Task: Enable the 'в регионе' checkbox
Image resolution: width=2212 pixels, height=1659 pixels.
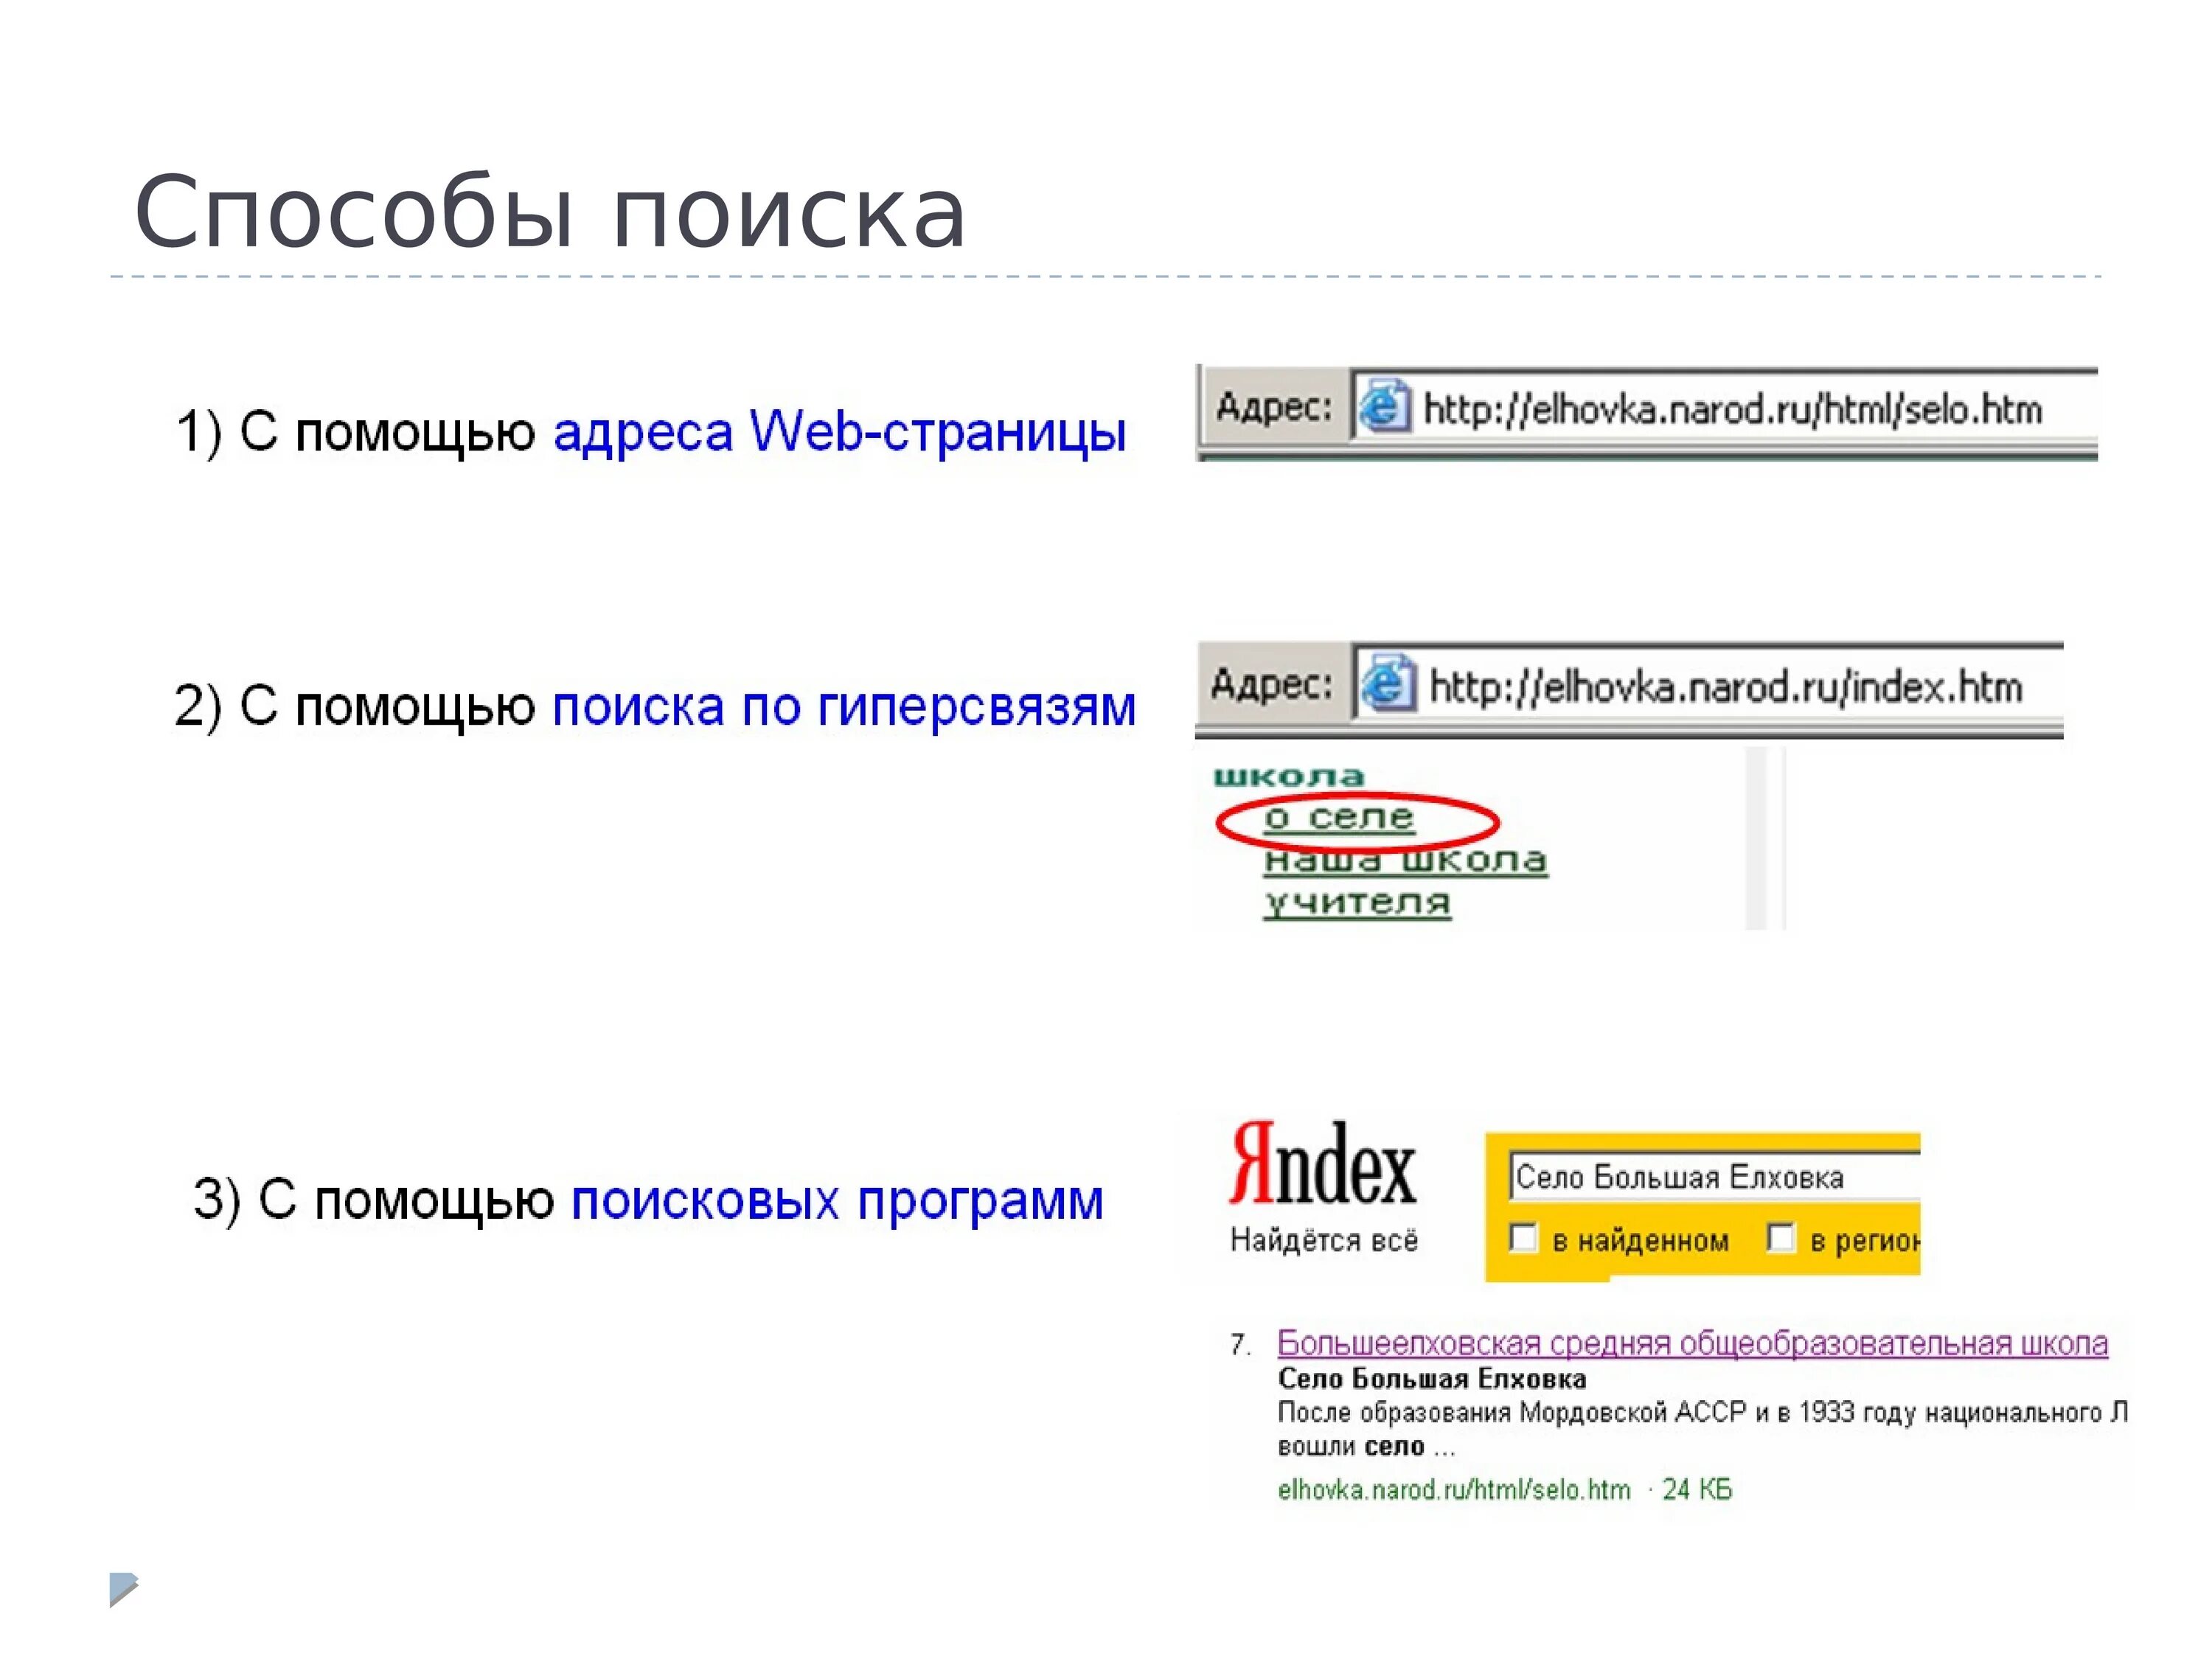Action: tap(1781, 1238)
